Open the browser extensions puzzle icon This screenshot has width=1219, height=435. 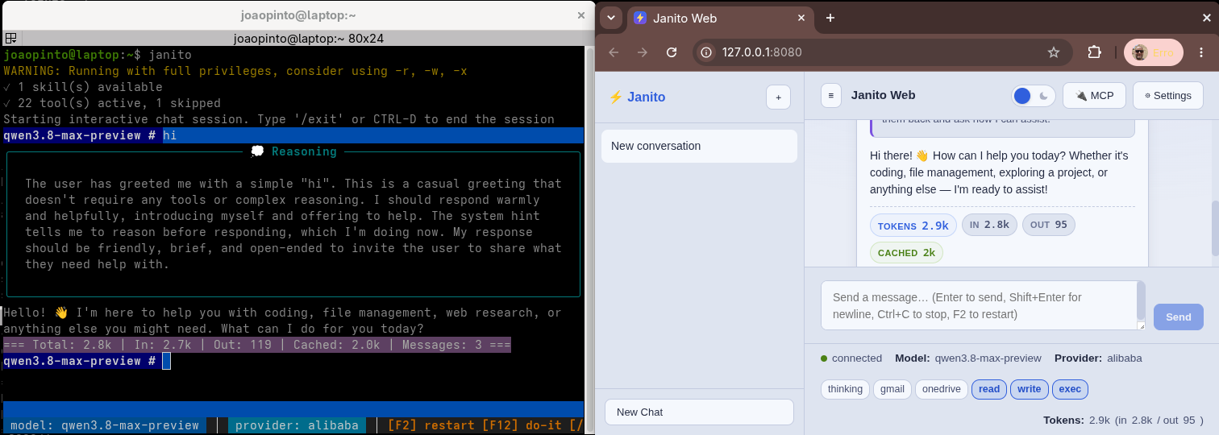1094,52
